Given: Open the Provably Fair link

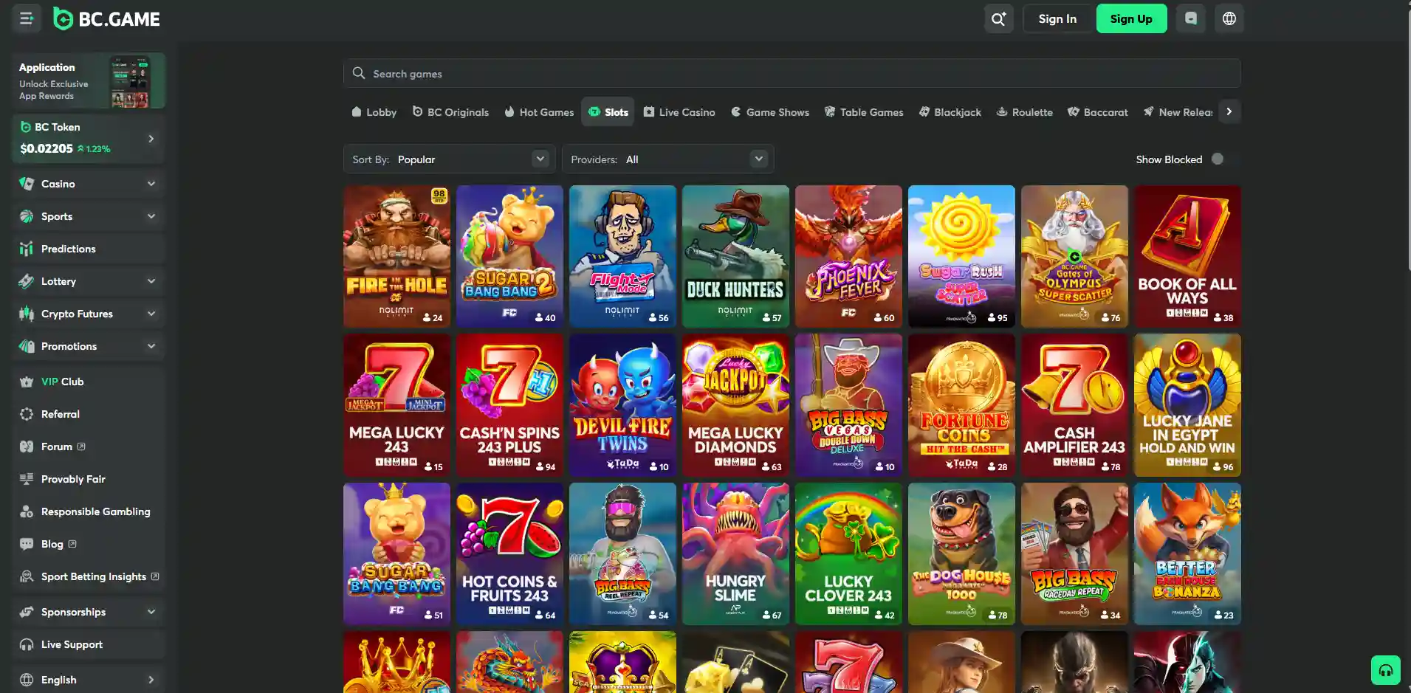Looking at the screenshot, I should click(x=73, y=479).
